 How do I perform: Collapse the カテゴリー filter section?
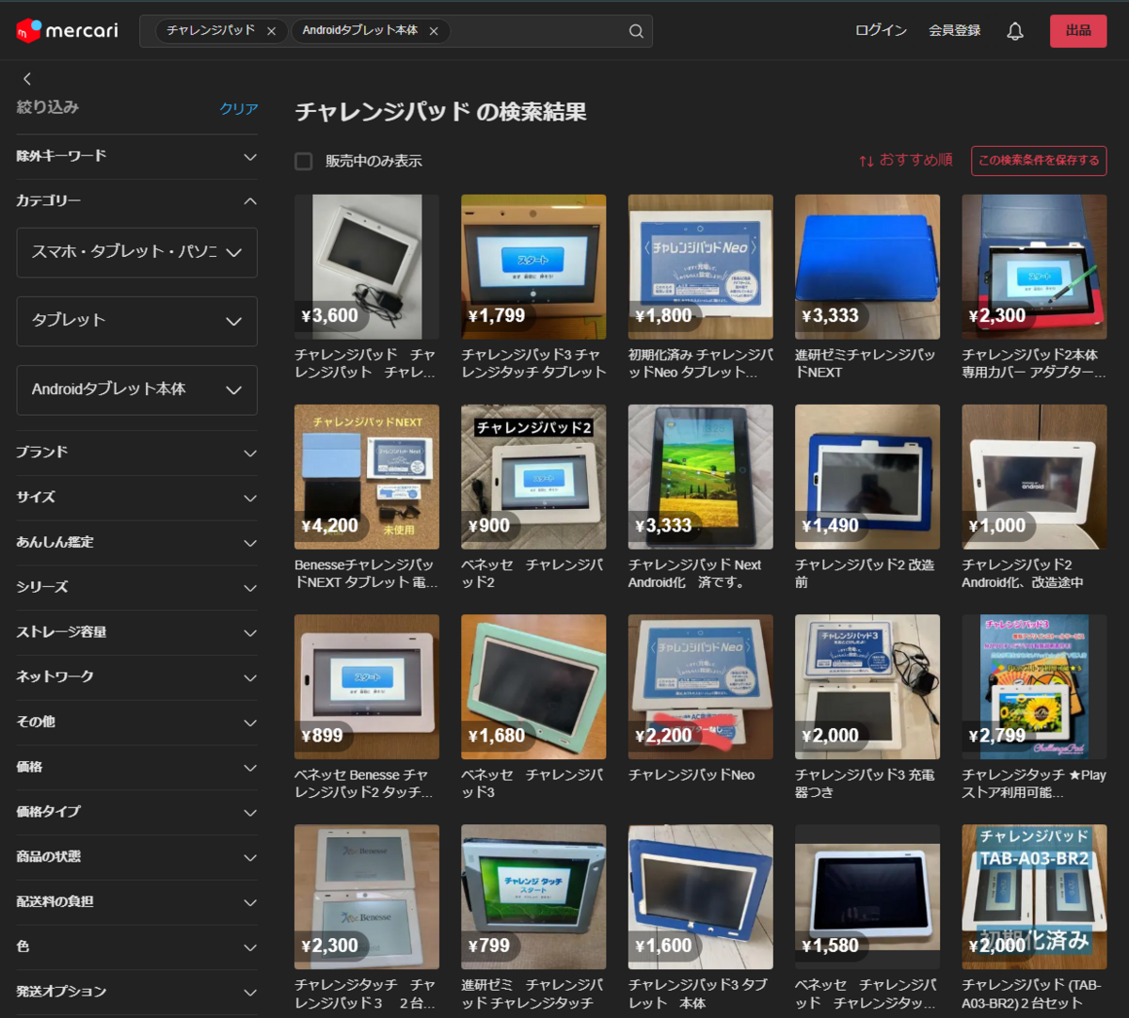click(136, 201)
